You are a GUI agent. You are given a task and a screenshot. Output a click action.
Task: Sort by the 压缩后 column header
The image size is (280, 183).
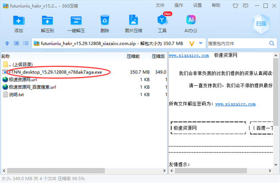(158, 56)
